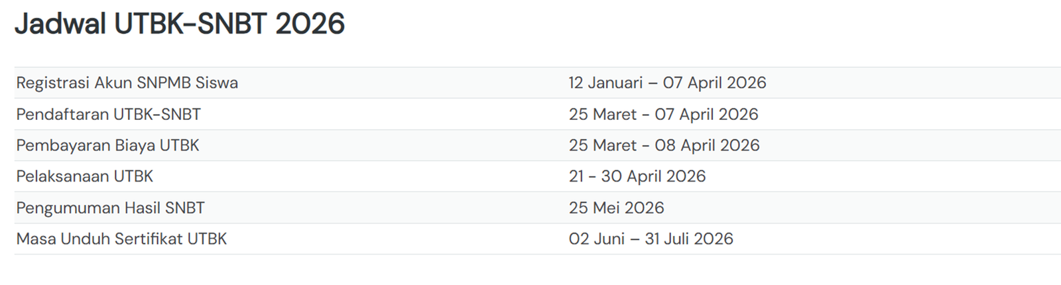Select the Registrasi Akun SNPMB Siswa label
The image size is (1061, 285).
pyautogui.click(x=127, y=83)
